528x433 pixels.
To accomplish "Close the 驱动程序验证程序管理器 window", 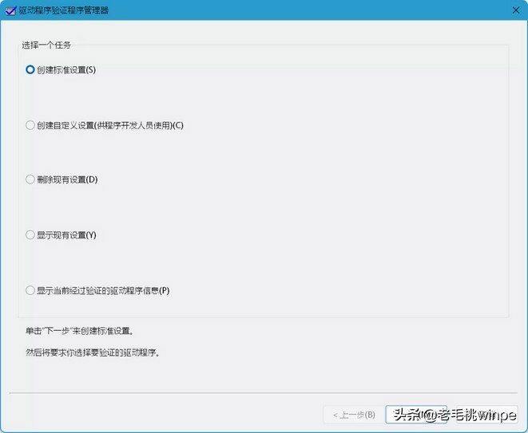I will (515, 10).
